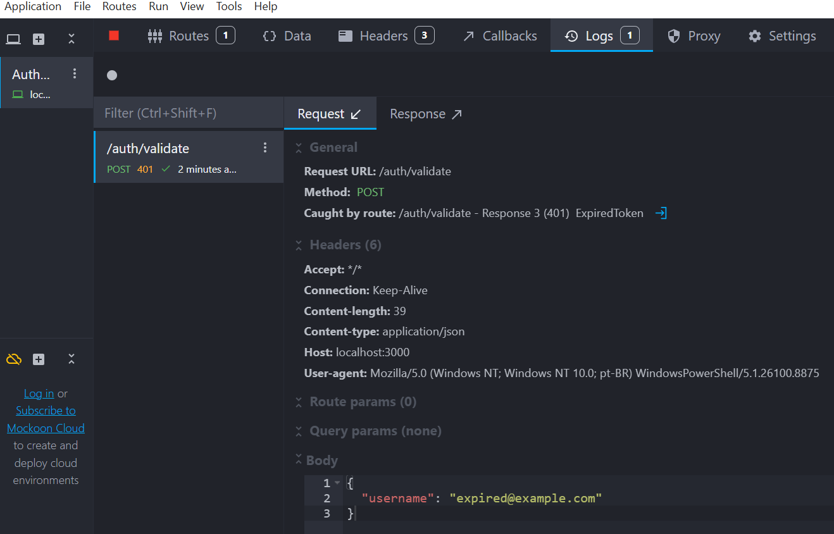The image size is (834, 534).
Task: Click the Request URL /auth/validate value
Action: (x=415, y=171)
